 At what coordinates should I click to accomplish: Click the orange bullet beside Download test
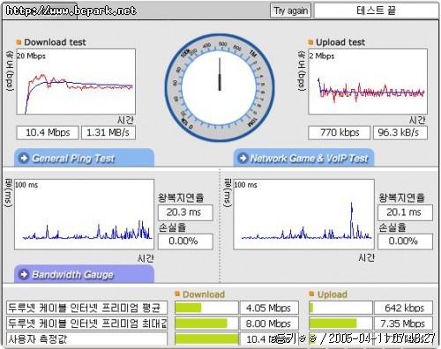coord(19,42)
